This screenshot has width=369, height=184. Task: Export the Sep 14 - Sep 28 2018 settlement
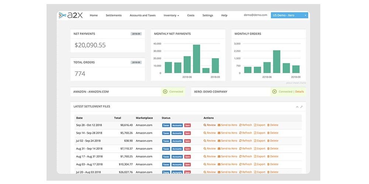pos(259,133)
